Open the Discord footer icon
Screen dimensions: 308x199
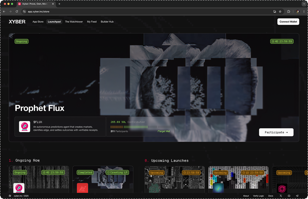click(289, 196)
